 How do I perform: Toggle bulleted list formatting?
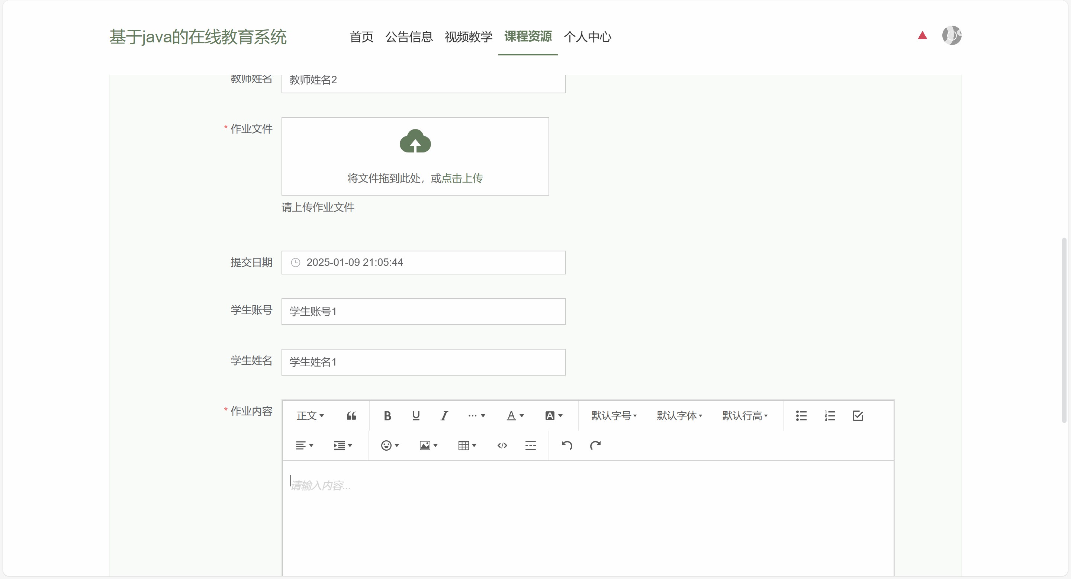coord(801,416)
